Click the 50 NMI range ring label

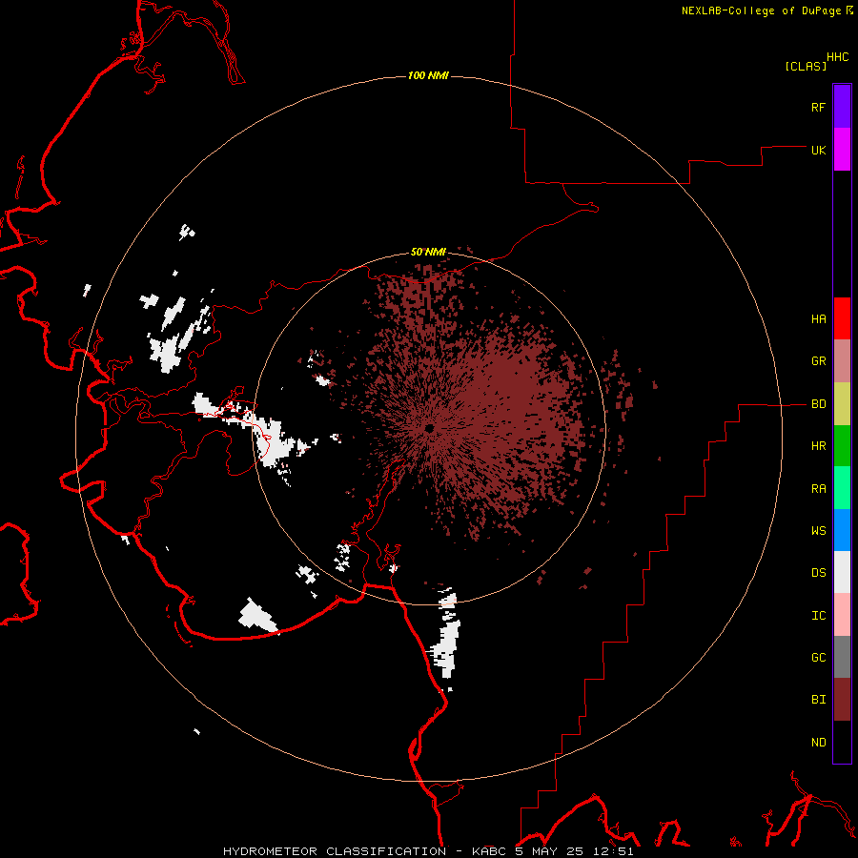pyautogui.click(x=428, y=253)
